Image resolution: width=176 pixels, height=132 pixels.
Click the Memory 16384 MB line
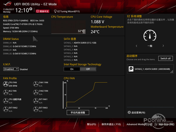(20, 31)
